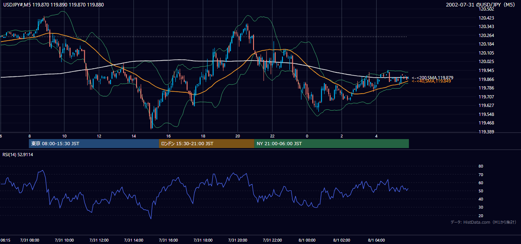
Task: Click the 2002-07-31 USD/JPY (M5) chart heading
Action: click(481, 5)
